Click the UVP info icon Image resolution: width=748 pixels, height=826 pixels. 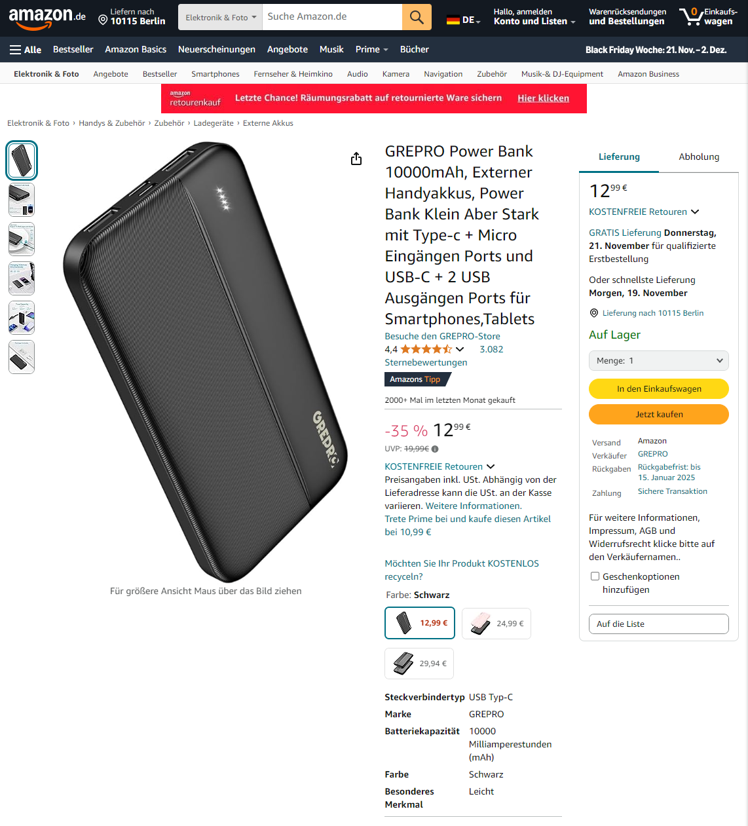click(x=435, y=449)
